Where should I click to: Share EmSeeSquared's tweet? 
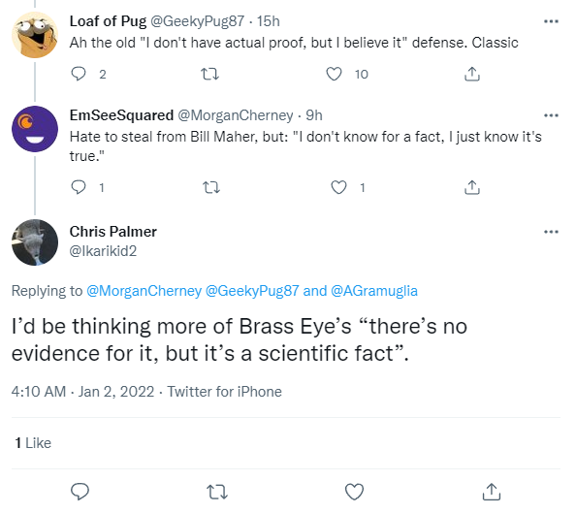472,187
